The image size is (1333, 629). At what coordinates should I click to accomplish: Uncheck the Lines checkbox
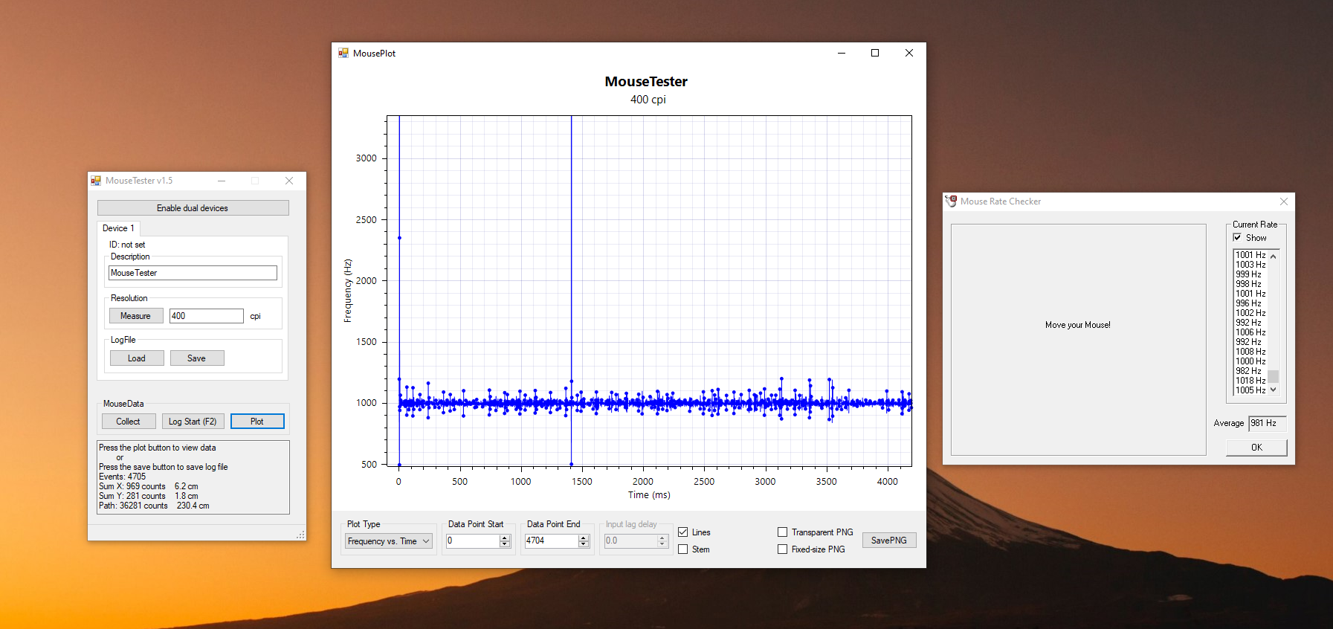683,532
